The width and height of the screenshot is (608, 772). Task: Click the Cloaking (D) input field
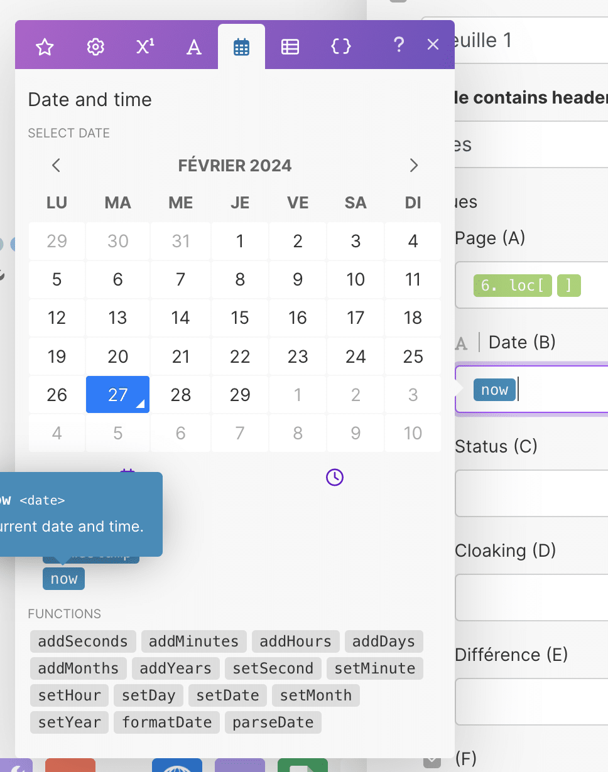tap(531, 598)
